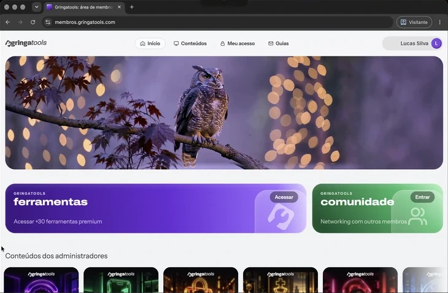Open a new browser tab with plus
448x293 pixels.
132,7
